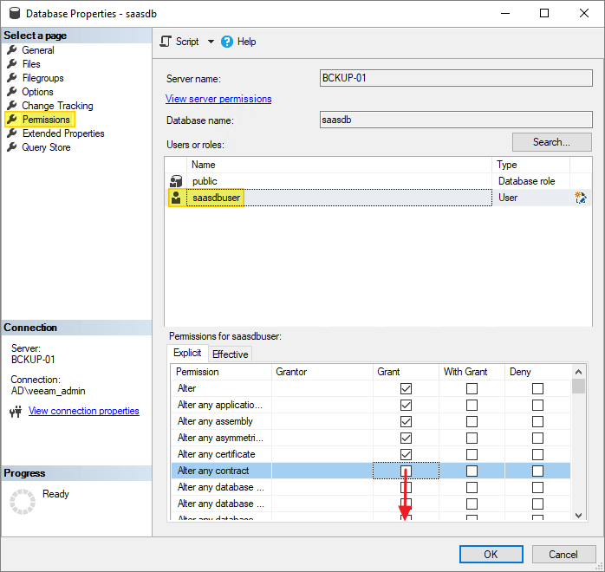Uncheck Grant for Alter permission
Image resolution: width=605 pixels, height=572 pixels.
click(x=406, y=389)
